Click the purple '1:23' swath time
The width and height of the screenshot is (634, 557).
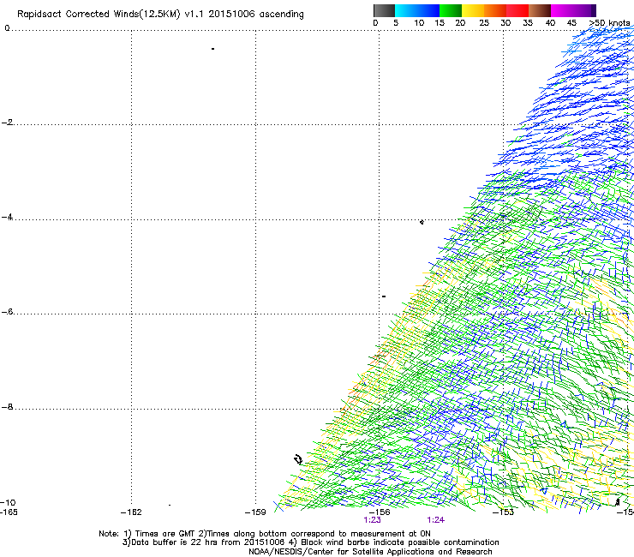click(373, 520)
